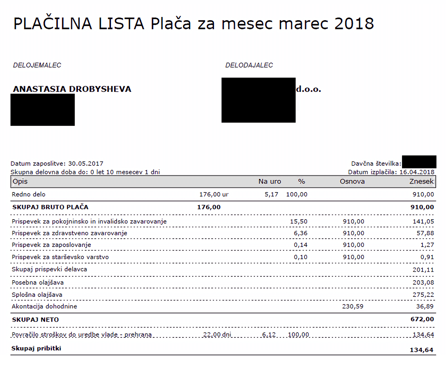Click rate '0,10' for parental care
The height and width of the screenshot is (382, 446).
coord(301,257)
